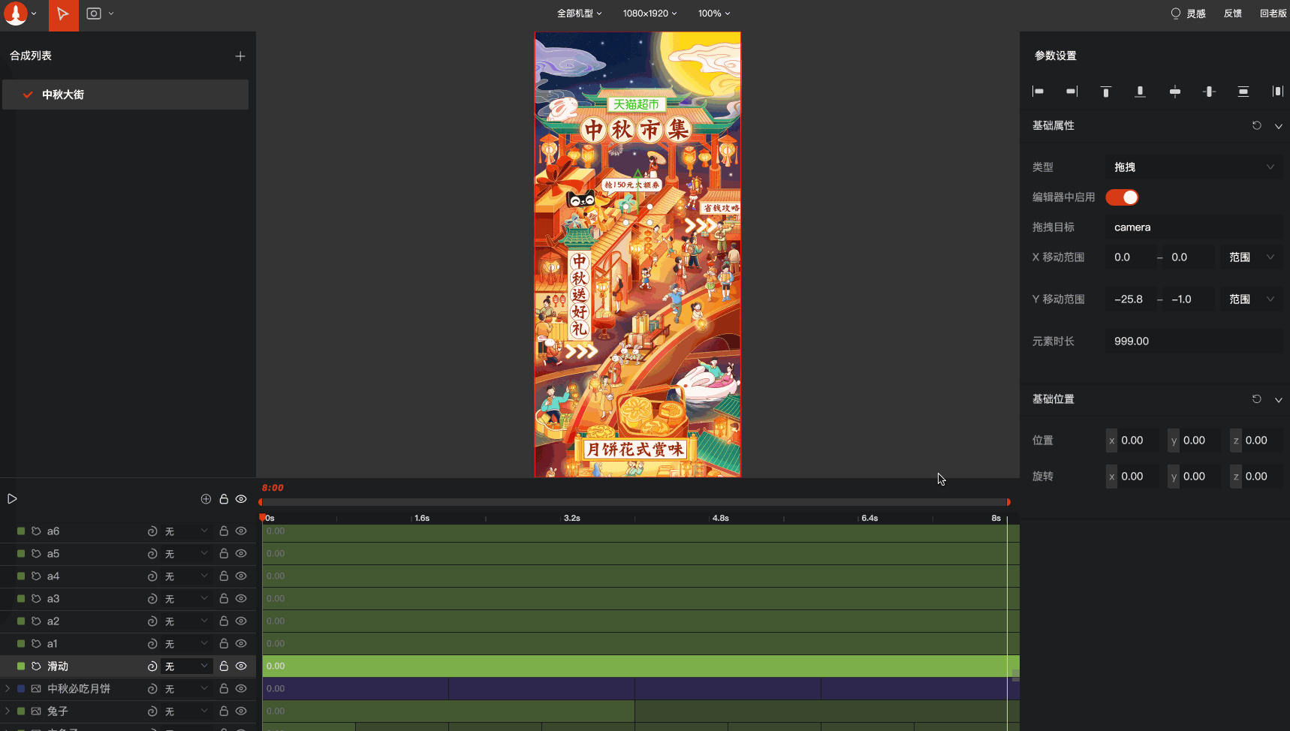Hide the a4 layer
Image resolution: width=1290 pixels, height=731 pixels.
(241, 576)
